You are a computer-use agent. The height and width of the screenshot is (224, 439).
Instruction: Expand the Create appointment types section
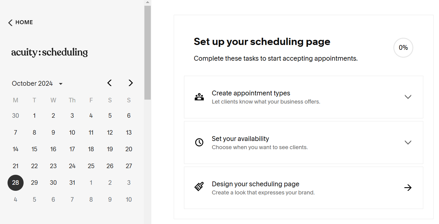coord(408,97)
